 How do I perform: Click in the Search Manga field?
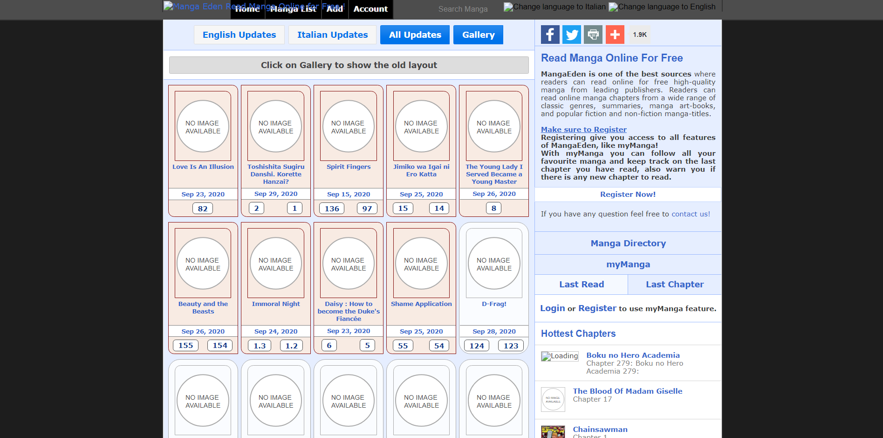[463, 9]
